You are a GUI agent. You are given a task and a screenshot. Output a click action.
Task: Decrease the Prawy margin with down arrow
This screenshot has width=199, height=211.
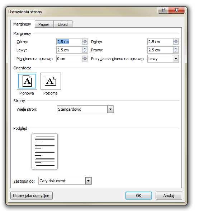tap(176, 51)
